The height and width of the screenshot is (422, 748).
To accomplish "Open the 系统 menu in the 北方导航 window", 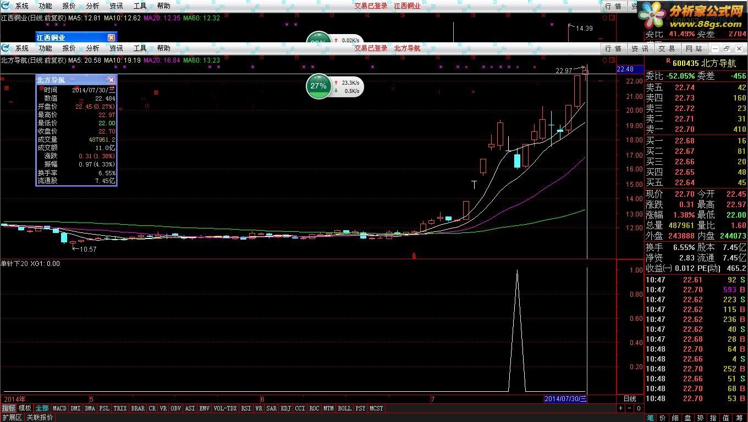I will tap(22, 48).
